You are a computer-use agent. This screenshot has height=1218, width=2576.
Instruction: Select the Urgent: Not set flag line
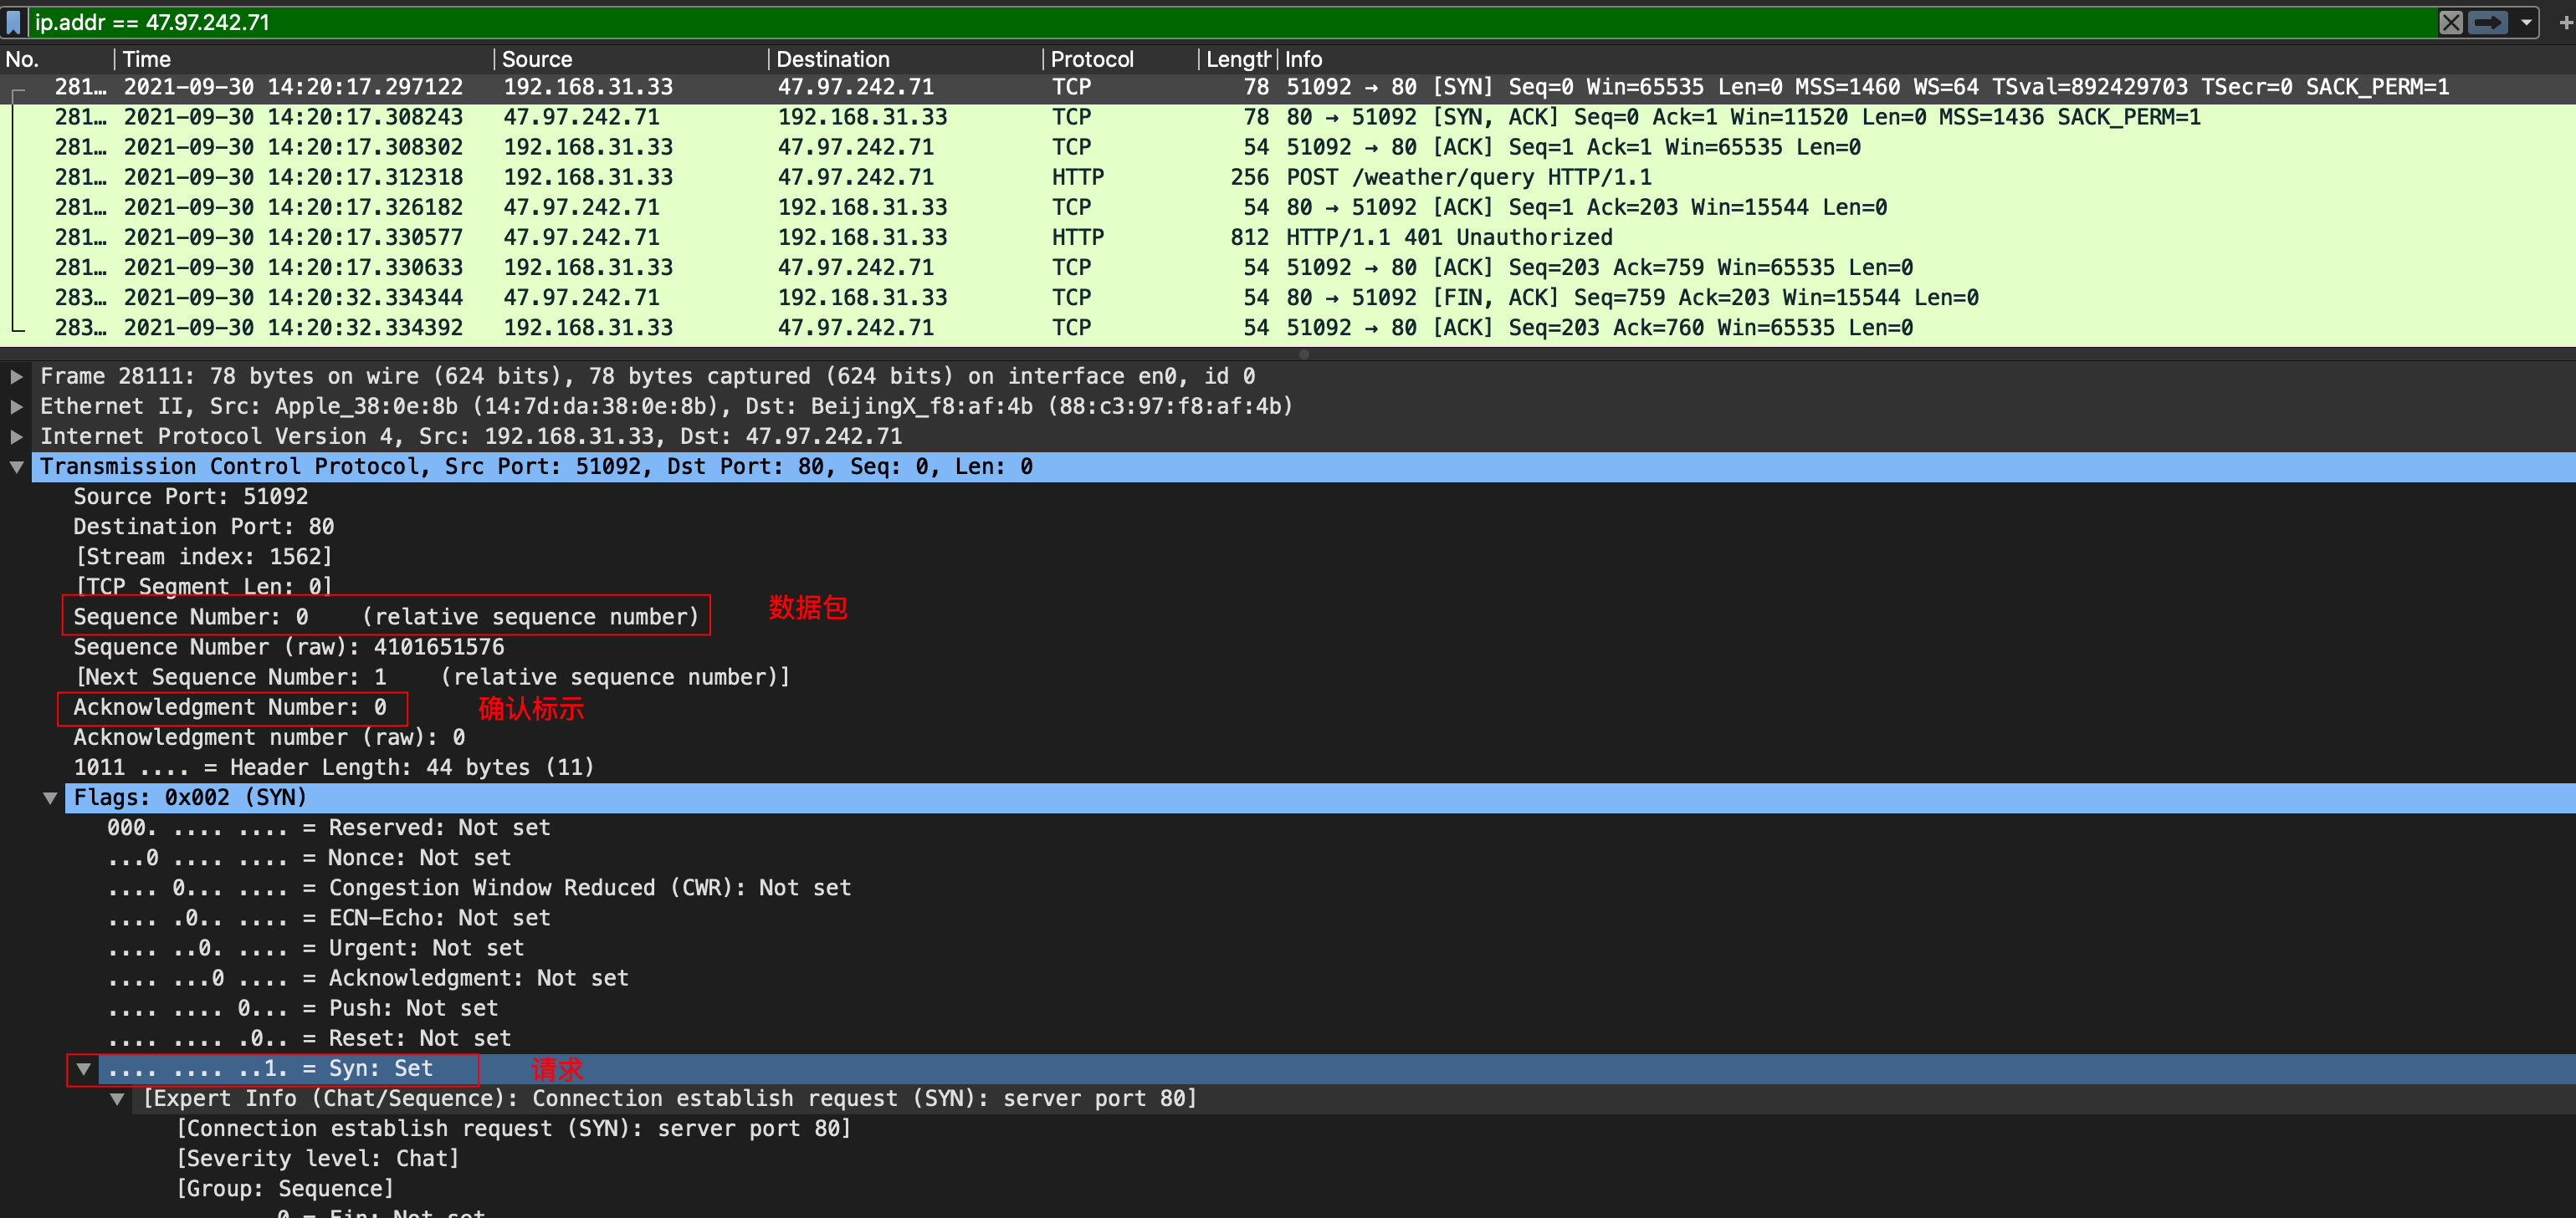[x=316, y=948]
